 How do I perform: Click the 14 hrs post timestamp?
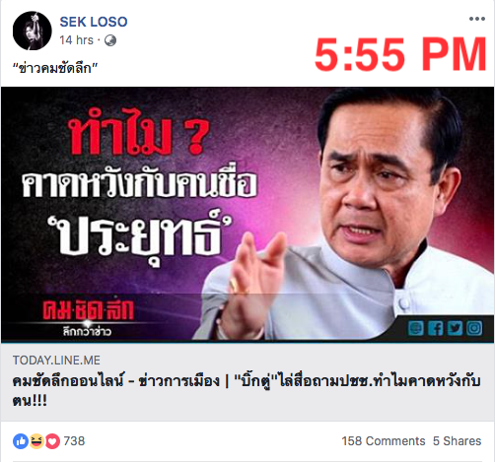[x=76, y=40]
